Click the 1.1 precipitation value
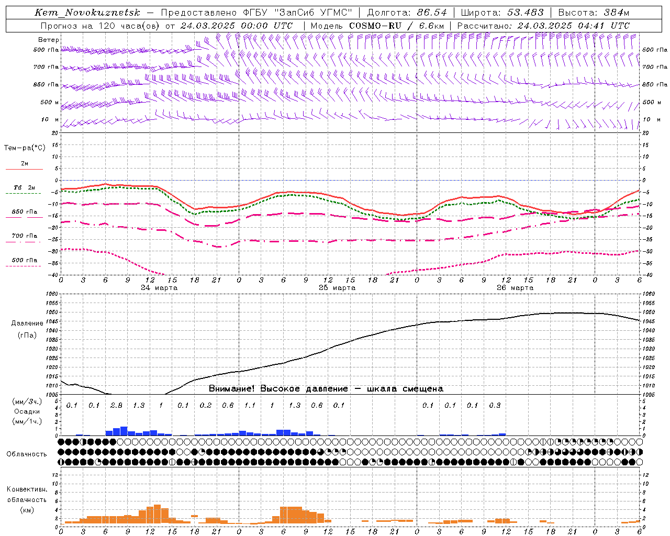Screen dimensions: 670x536 tap(250, 406)
